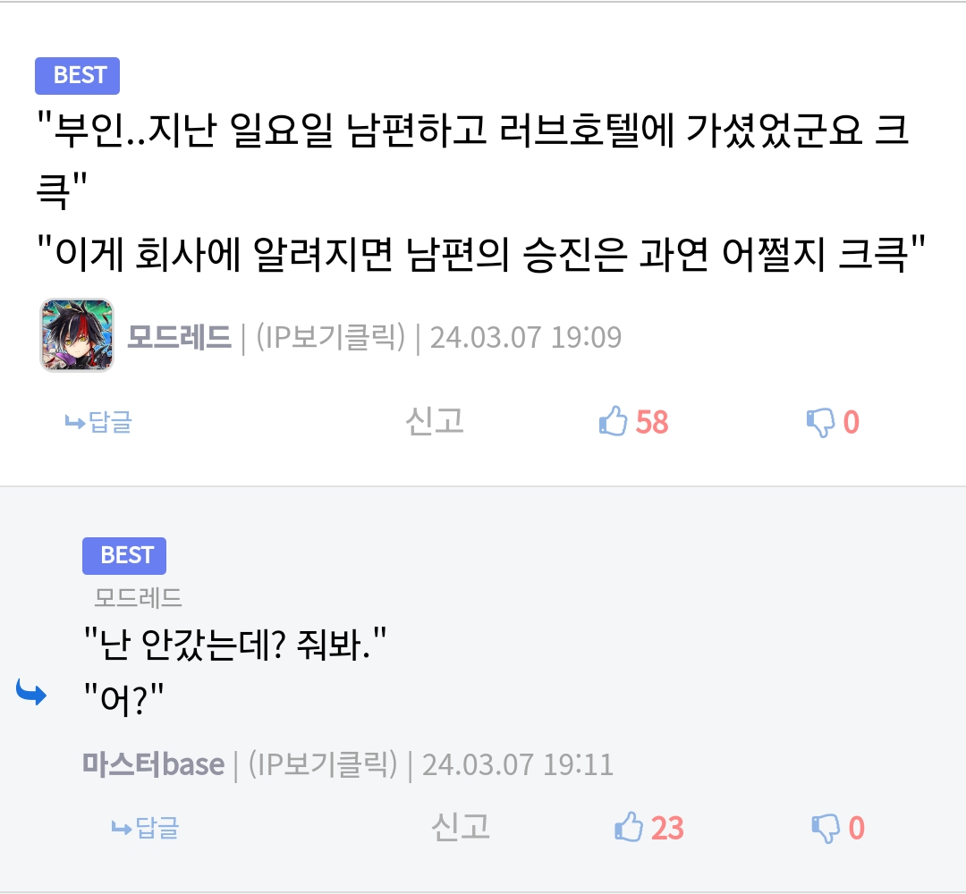The height and width of the screenshot is (894, 966).
Task: Open the 모드레드 username beside the avatar
Action: pos(179,338)
